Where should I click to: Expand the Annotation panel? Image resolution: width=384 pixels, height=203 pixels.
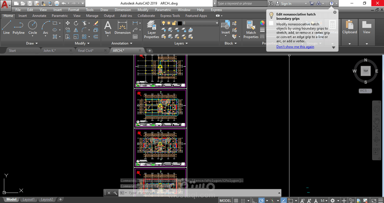coord(122,43)
